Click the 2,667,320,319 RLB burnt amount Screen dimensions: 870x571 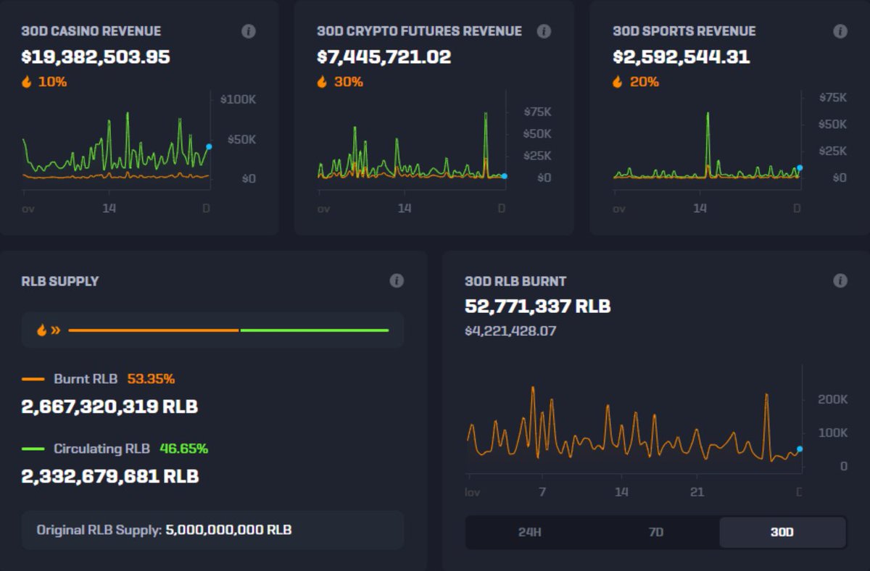point(110,407)
